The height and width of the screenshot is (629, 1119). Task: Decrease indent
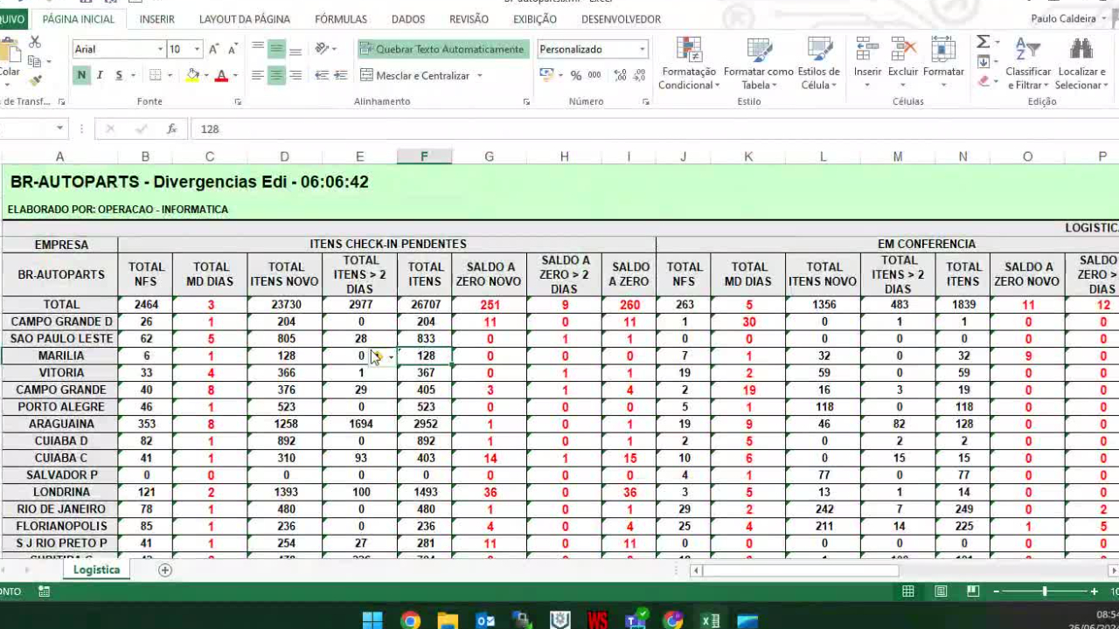322,76
